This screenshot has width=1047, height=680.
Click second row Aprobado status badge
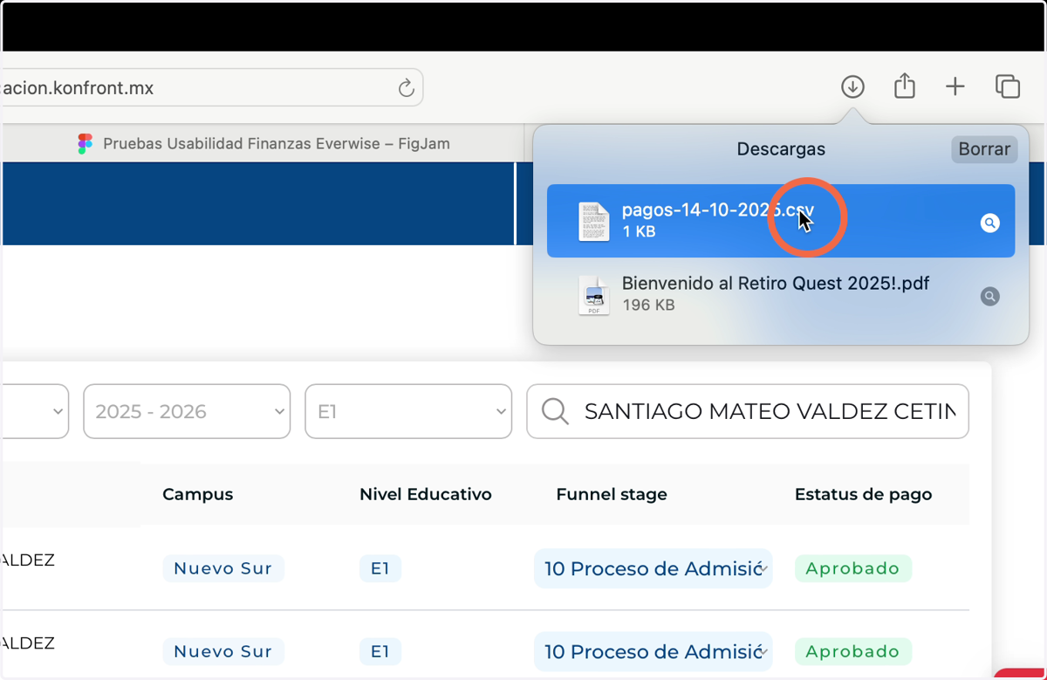(x=852, y=651)
